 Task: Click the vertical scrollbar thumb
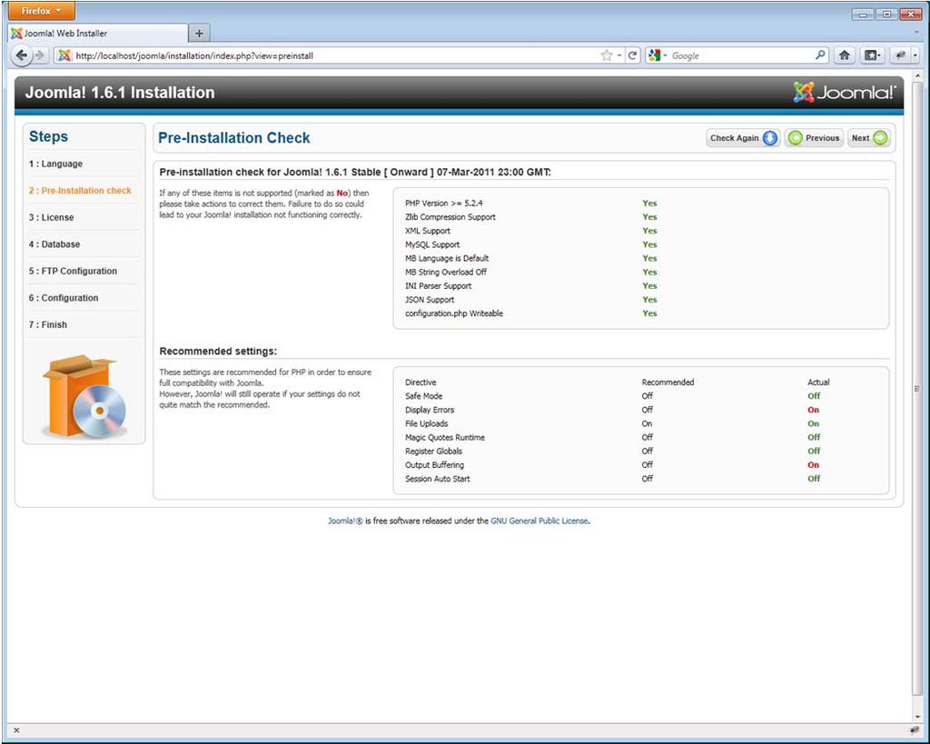pyautogui.click(x=917, y=389)
